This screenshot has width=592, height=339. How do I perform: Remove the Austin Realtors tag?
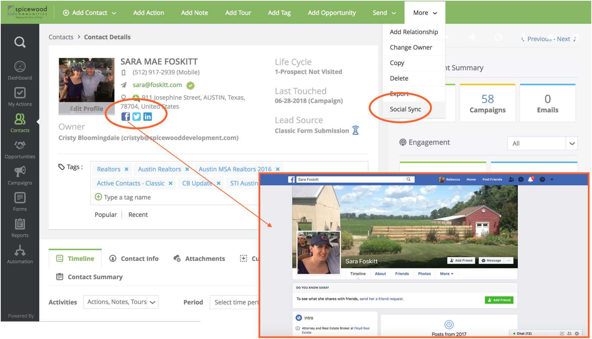(187, 169)
